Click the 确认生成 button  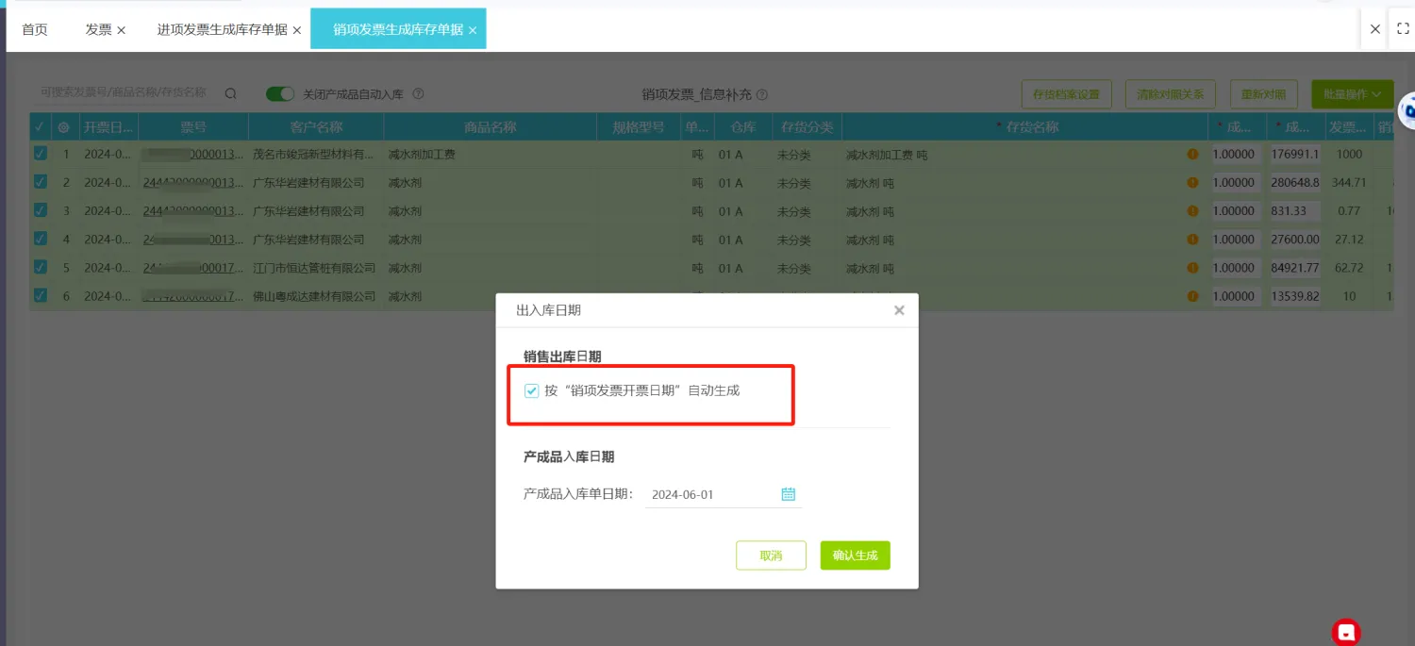[x=855, y=555]
